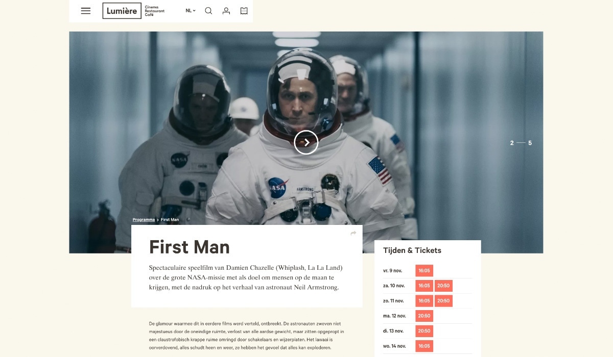Click the 'Spectaculaire speelfilm van Damien Chazelle' intro text

(246, 277)
